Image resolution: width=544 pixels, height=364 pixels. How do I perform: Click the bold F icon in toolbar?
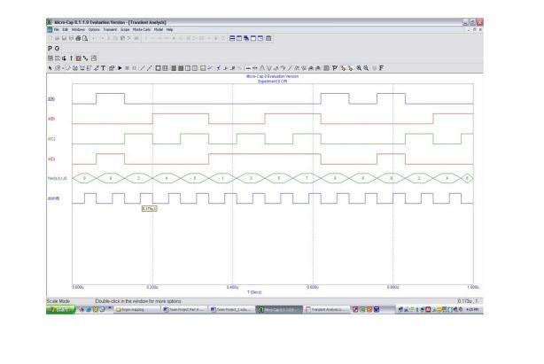(x=381, y=68)
